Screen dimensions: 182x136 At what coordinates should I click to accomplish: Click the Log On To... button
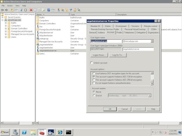pos(117,55)
